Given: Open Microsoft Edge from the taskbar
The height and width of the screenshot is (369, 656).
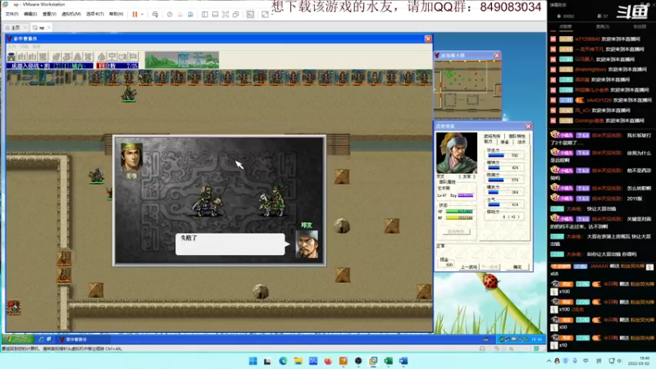Looking at the screenshot, I should point(283,361).
